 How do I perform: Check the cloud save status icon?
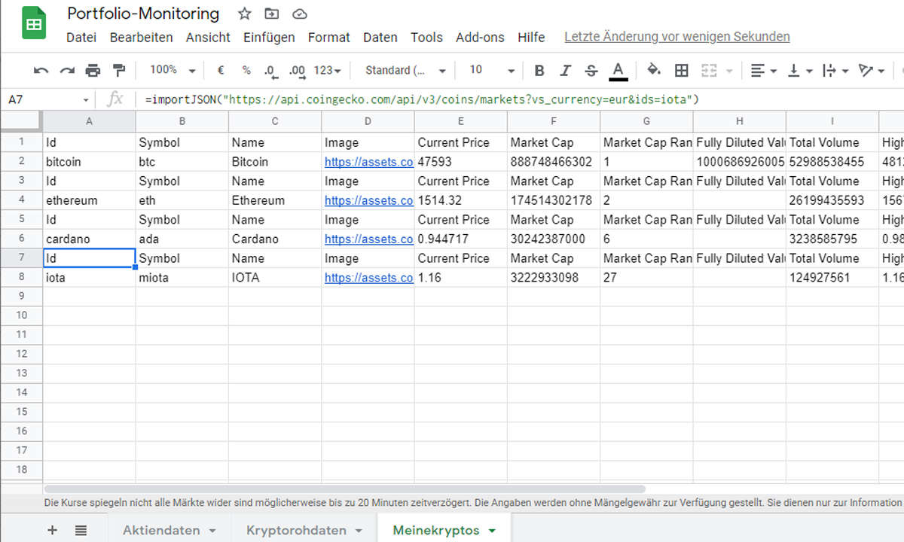tap(300, 14)
